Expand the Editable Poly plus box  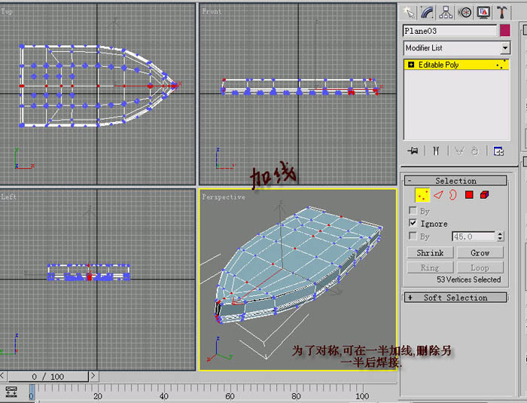click(411, 65)
